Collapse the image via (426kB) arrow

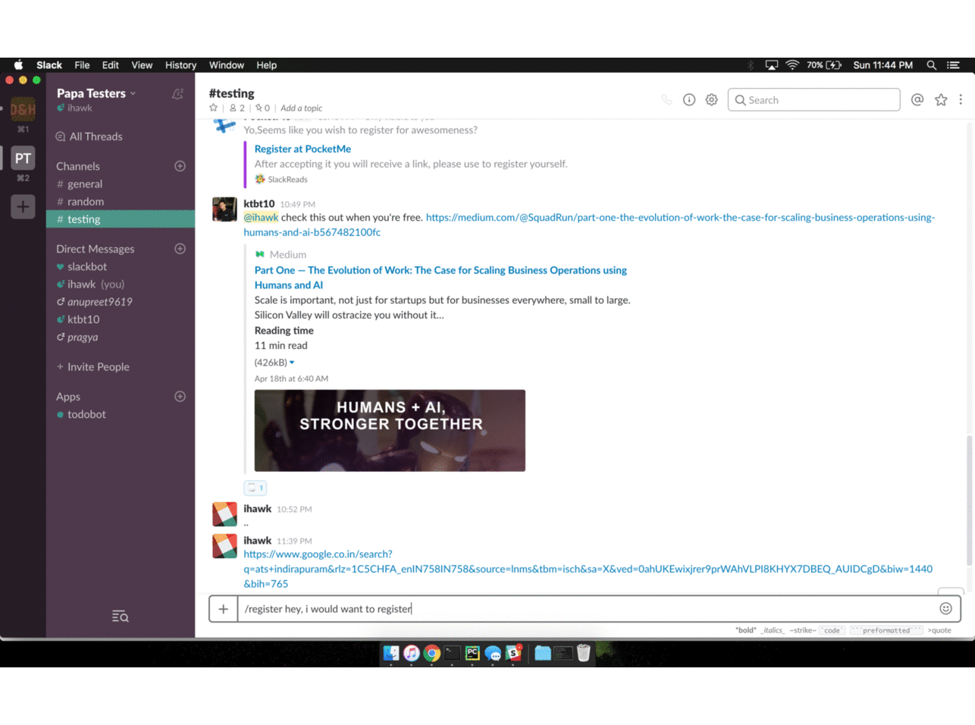(x=292, y=362)
